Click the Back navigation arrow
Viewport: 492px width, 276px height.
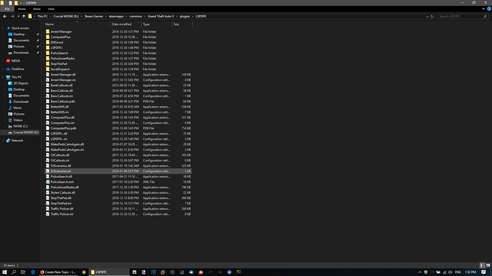tap(5, 16)
